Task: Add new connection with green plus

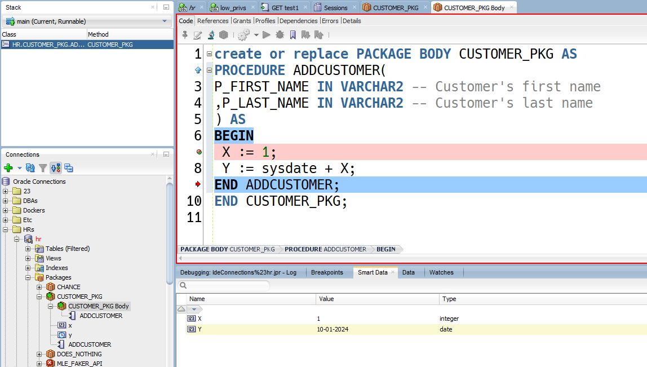Action: pyautogui.click(x=8, y=167)
